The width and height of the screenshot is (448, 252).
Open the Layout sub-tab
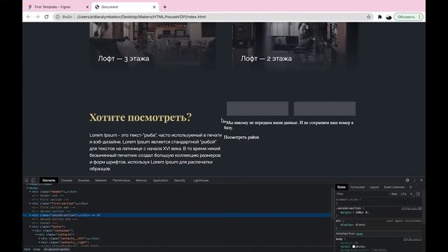pyautogui.click(x=374, y=187)
